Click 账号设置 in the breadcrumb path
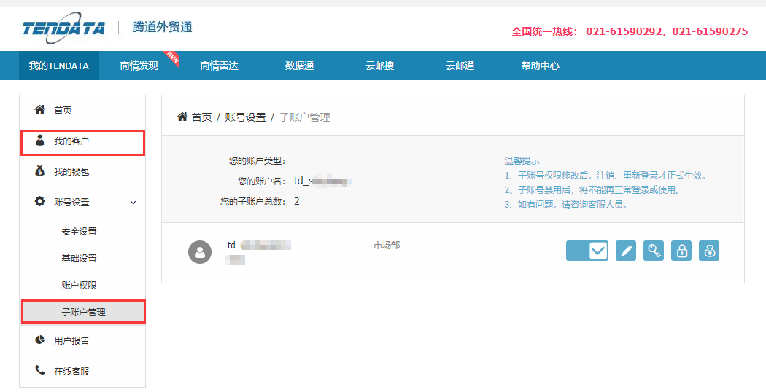 (245, 117)
